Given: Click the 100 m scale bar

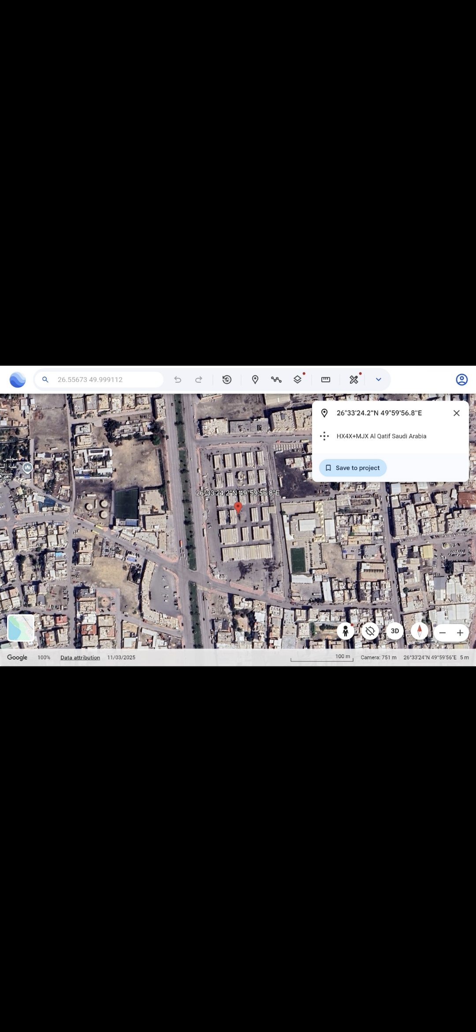Looking at the screenshot, I should 322,658.
